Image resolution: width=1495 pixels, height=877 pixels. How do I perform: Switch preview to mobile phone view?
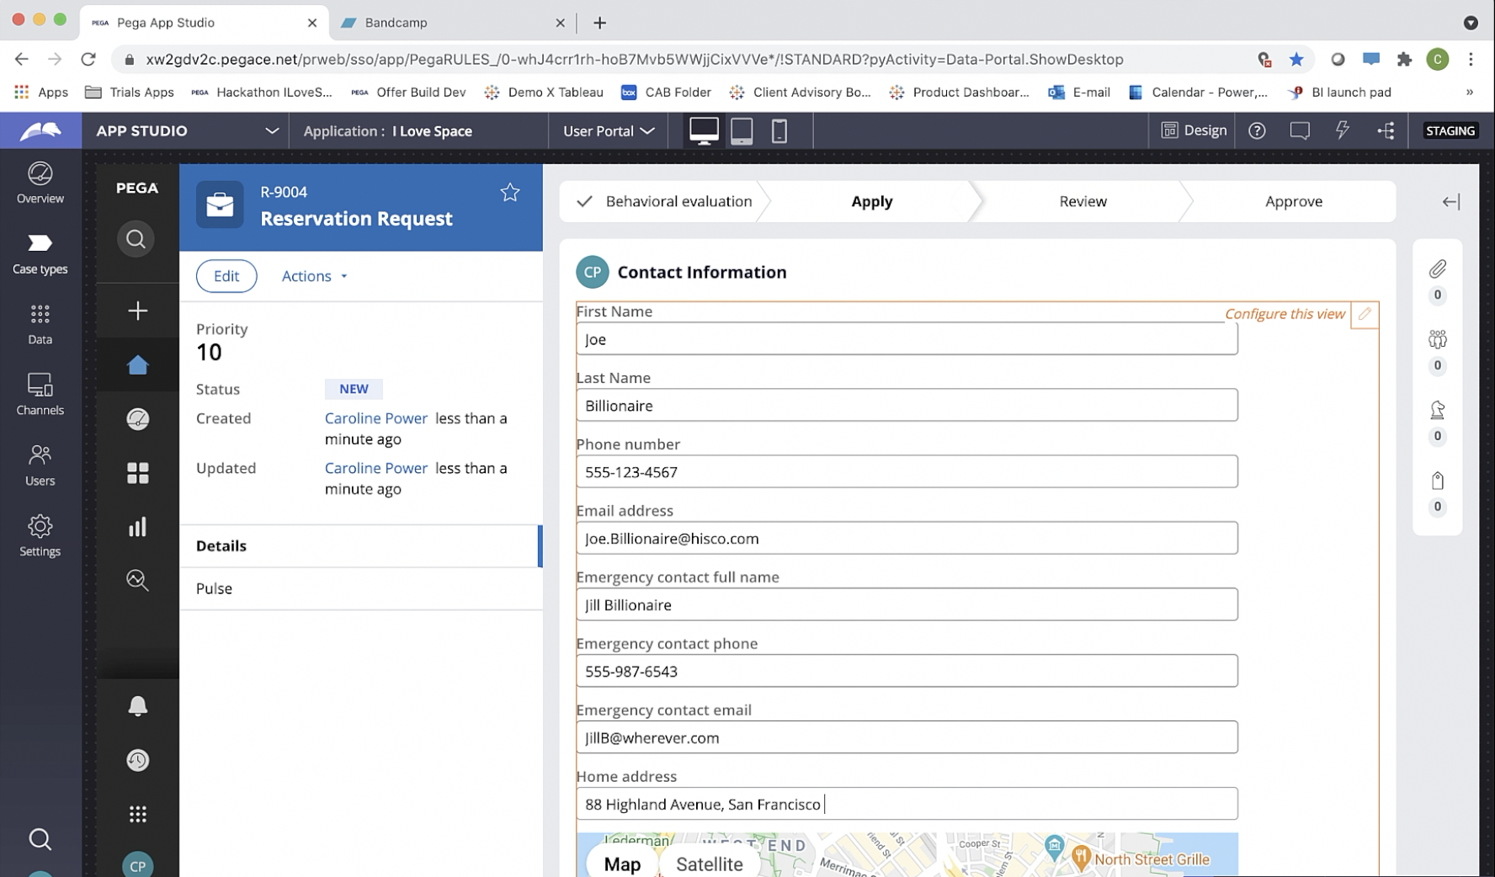click(779, 130)
